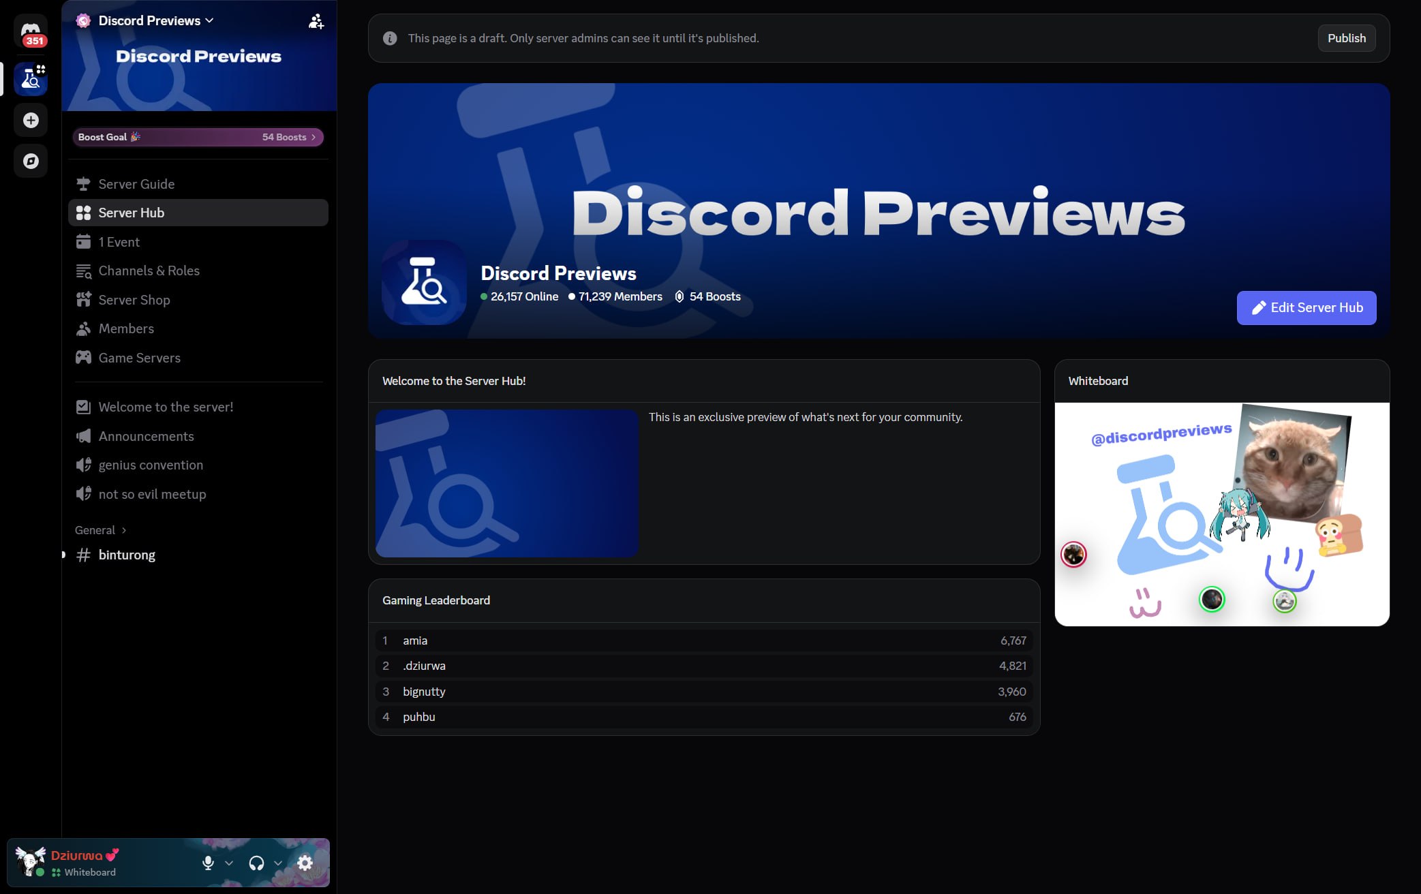Click the calendar icon beside 1 Event

[x=83, y=242]
